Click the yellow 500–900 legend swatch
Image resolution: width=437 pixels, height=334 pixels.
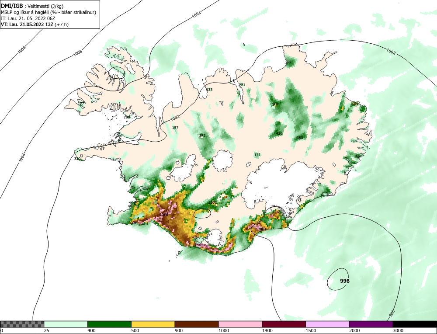click(153, 324)
